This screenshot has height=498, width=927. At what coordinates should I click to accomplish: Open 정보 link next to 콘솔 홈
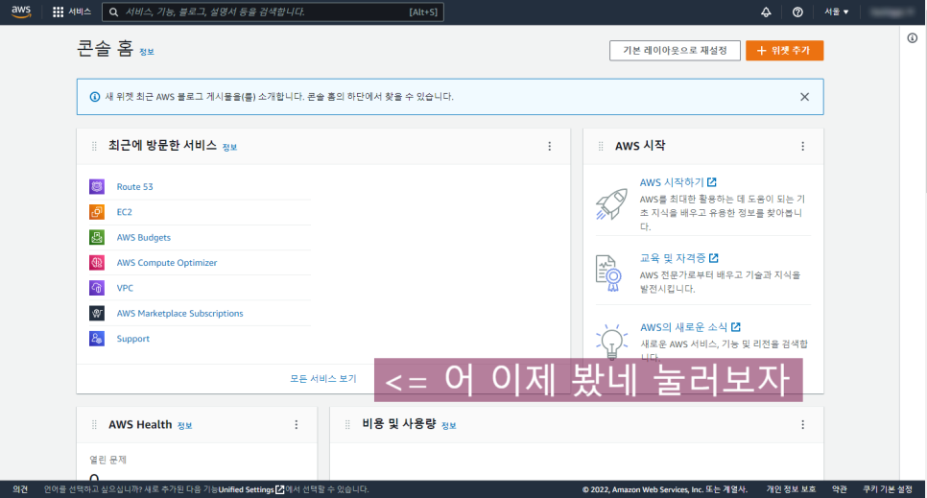click(147, 52)
